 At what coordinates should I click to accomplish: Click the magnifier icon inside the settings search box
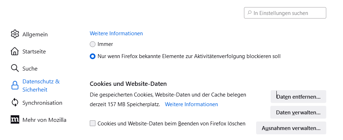[249, 13]
